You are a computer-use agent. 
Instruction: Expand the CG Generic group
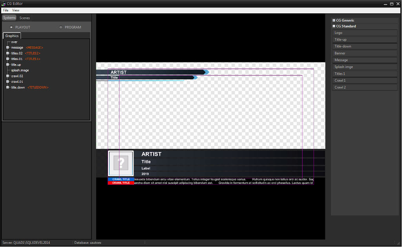334,20
